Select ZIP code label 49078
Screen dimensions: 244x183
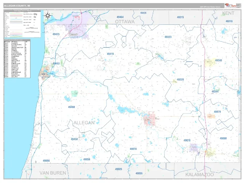(187, 140)
